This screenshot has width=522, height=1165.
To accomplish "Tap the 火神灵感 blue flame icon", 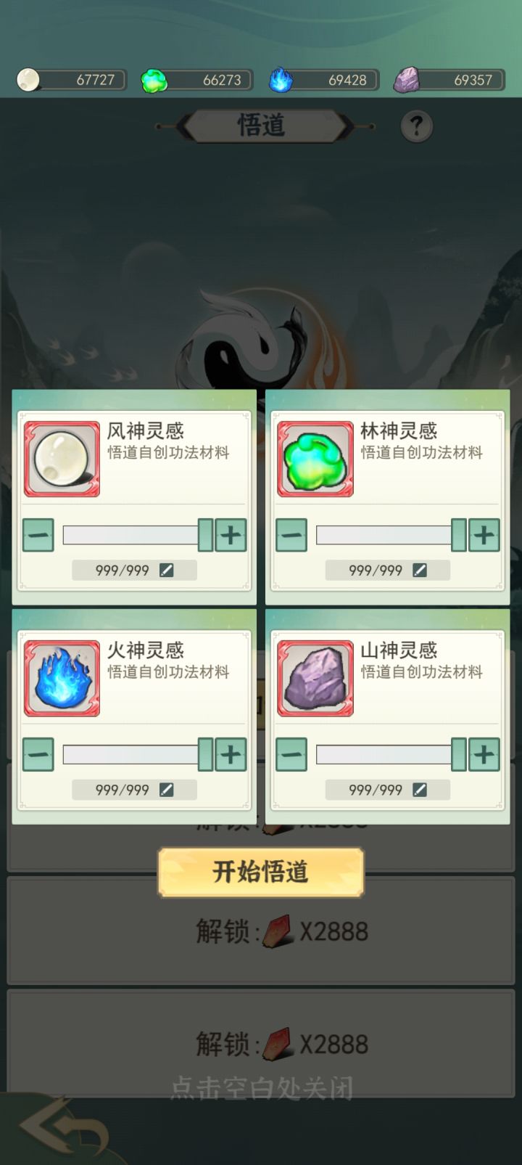I will pos(62,678).
